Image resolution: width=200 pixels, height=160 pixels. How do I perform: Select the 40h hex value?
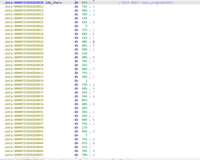[x=85, y=42]
